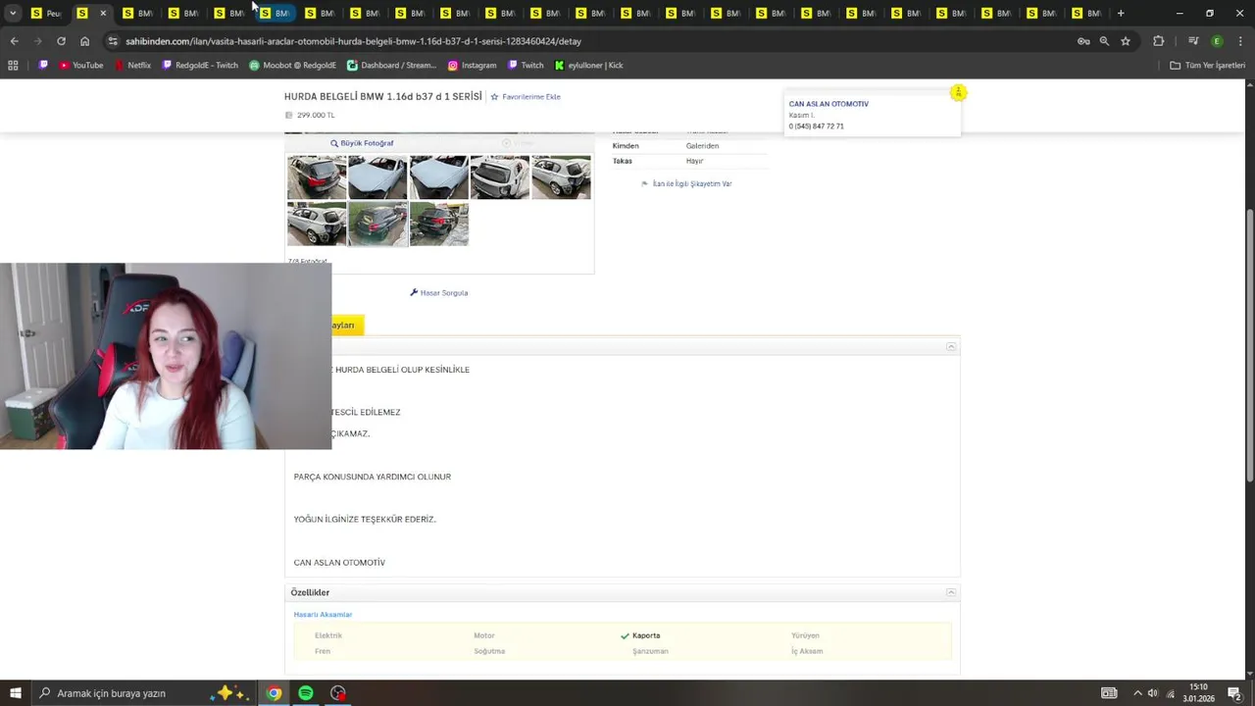Open the browser extensions puzzle icon
Viewport: 1255px width, 706px height.
click(1159, 41)
